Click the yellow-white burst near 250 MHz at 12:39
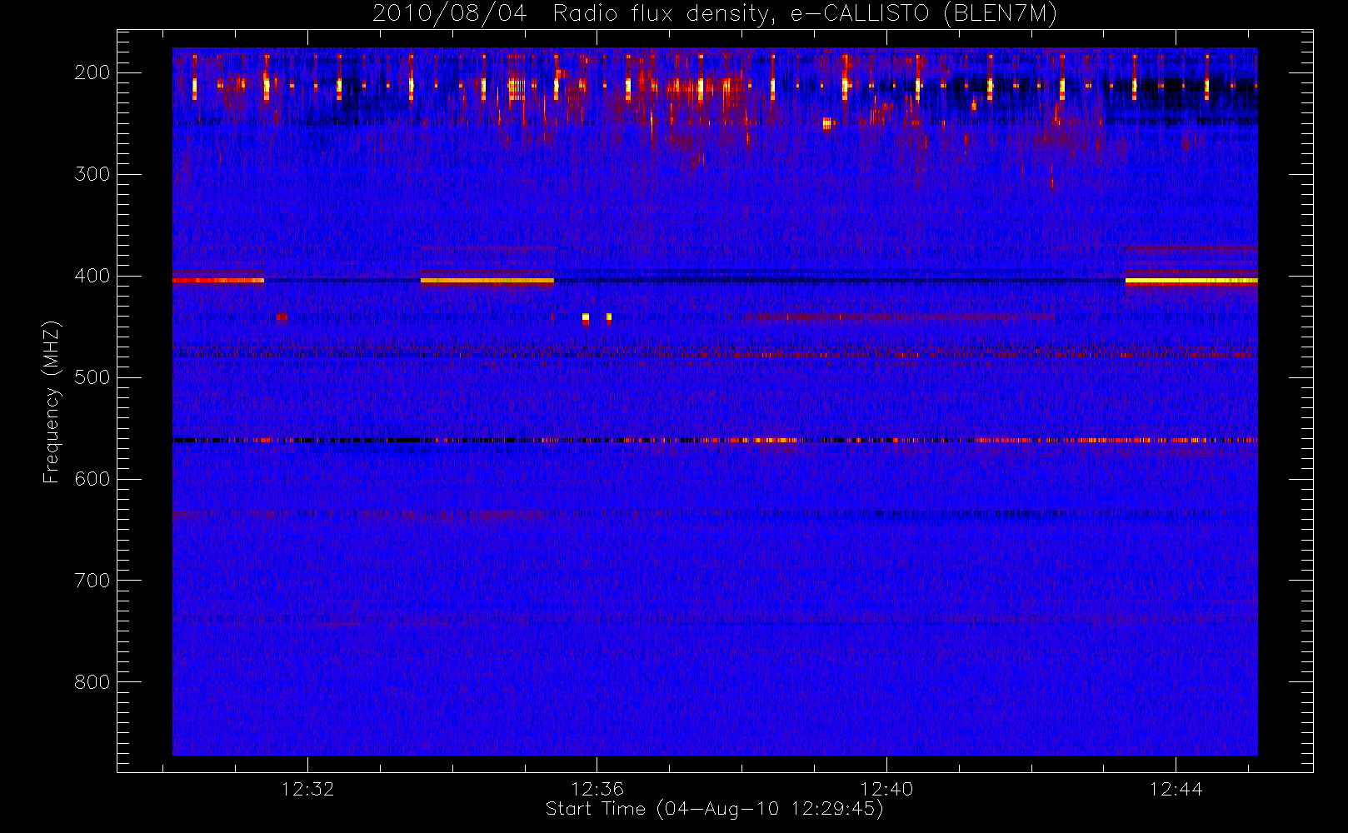This screenshot has height=833, width=1348. pyautogui.click(x=827, y=124)
